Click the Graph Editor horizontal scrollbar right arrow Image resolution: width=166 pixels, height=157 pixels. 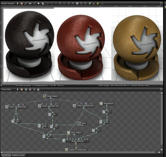tap(159, 152)
